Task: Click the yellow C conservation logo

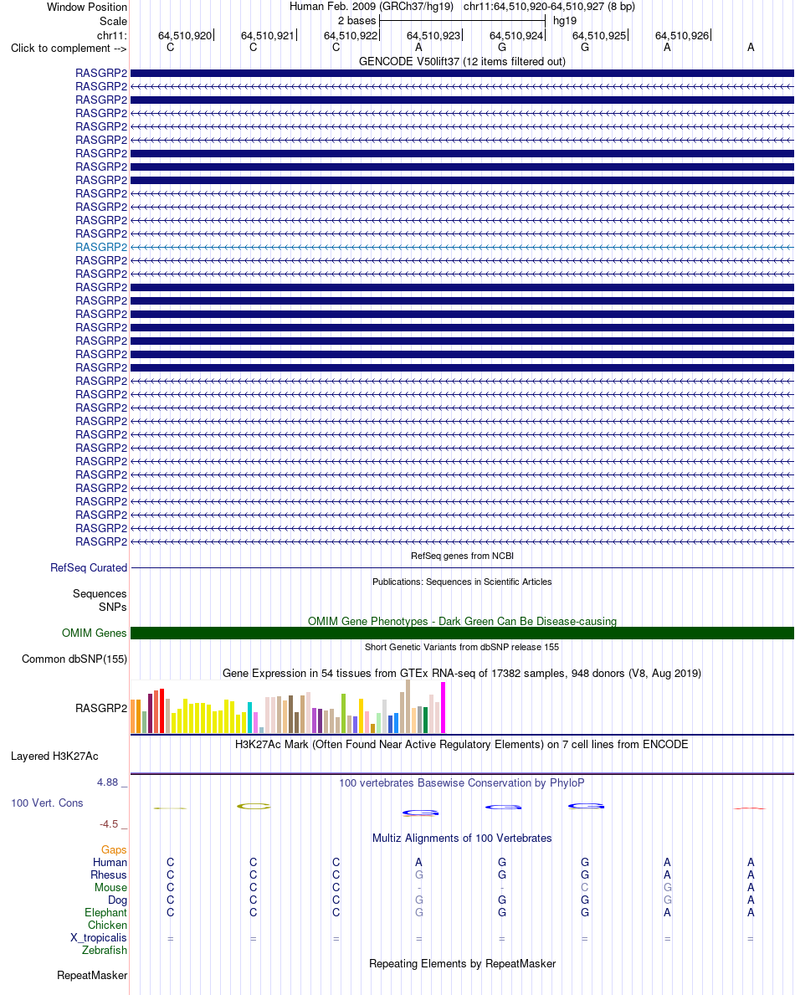Action: 254,807
